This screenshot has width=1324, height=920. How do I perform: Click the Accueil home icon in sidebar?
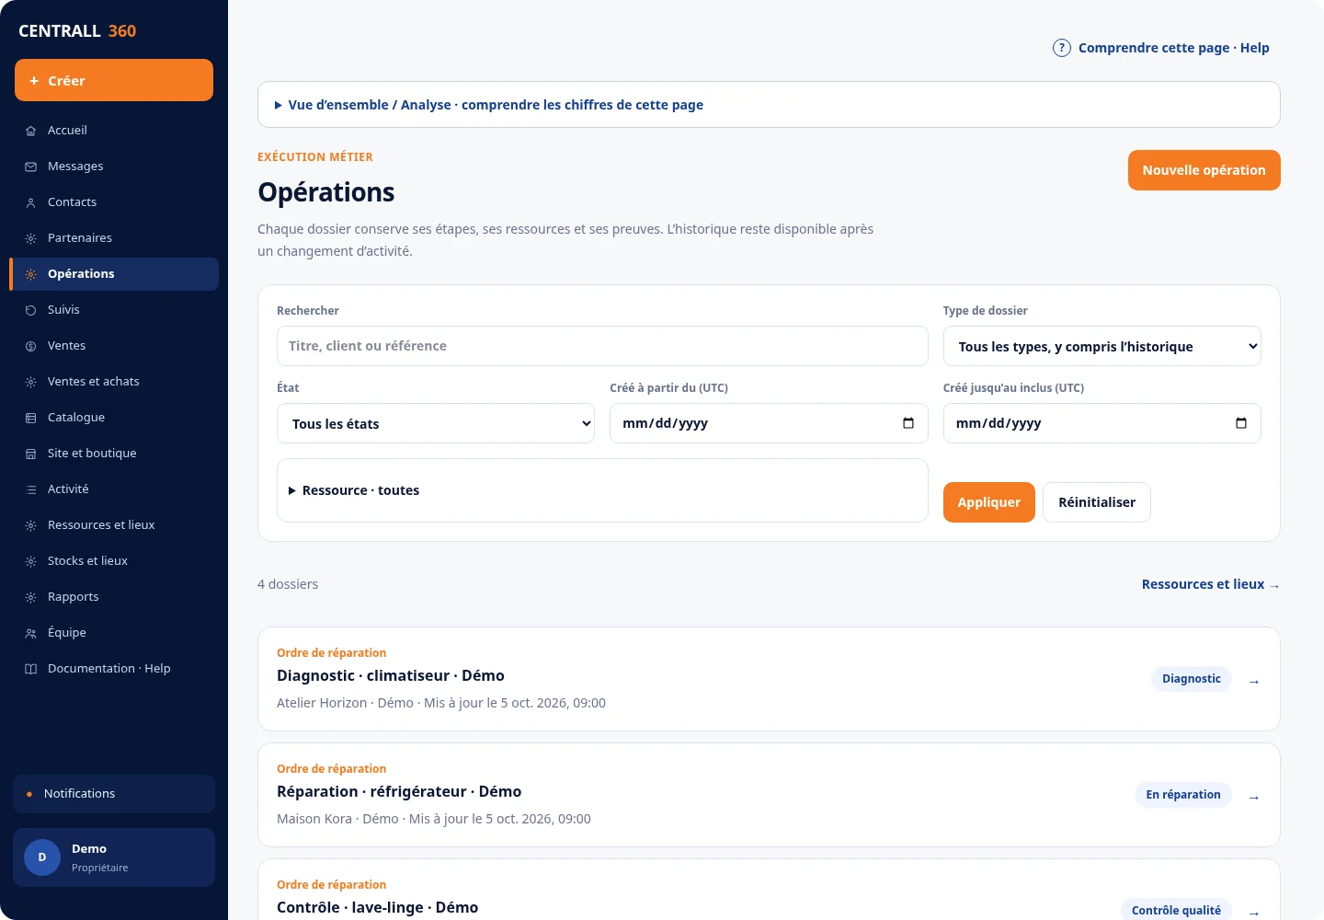tap(30, 131)
